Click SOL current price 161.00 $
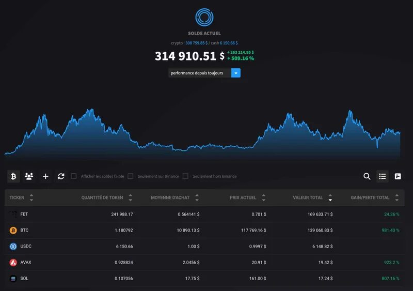413x291 pixels. 258,279
